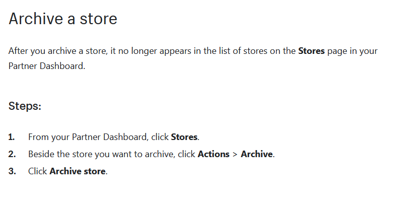Click bold 'Stores' in step one
Image resolution: width=411 pixels, height=207 pixels.
coord(184,137)
